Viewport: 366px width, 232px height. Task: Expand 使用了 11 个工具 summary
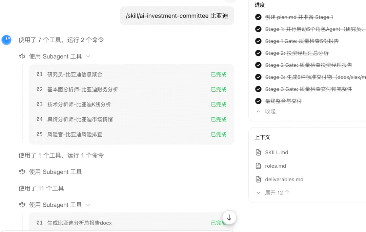pos(41,188)
